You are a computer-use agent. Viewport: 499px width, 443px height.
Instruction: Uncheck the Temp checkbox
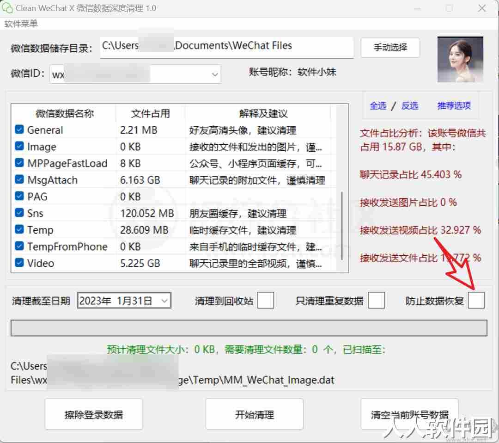[19, 229]
